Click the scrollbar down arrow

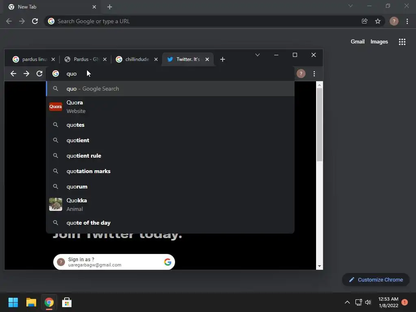(319, 266)
